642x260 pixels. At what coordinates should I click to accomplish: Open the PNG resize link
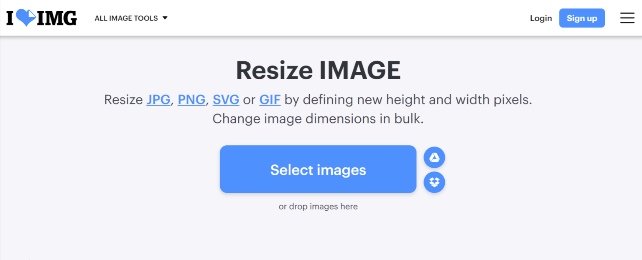pos(191,99)
